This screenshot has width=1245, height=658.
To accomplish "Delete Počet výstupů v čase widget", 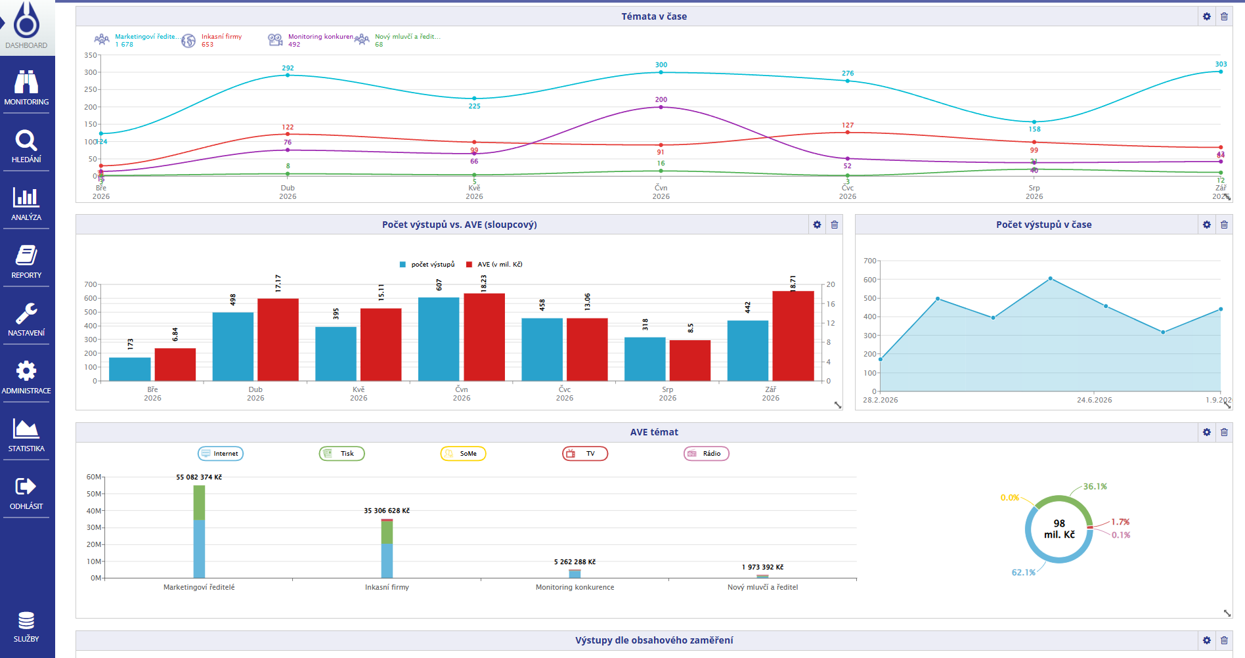I will click(x=1225, y=225).
